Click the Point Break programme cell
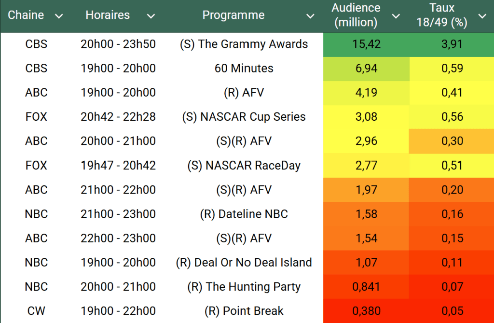The width and height of the screenshot is (494, 323). pyautogui.click(x=244, y=311)
